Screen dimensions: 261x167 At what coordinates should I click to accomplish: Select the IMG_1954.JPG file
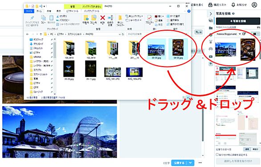135,74
